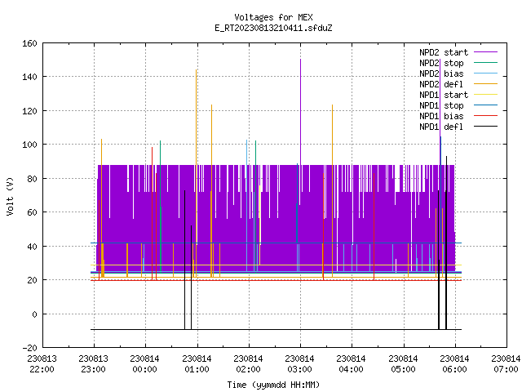Click the y-axis value 120

point(29,111)
